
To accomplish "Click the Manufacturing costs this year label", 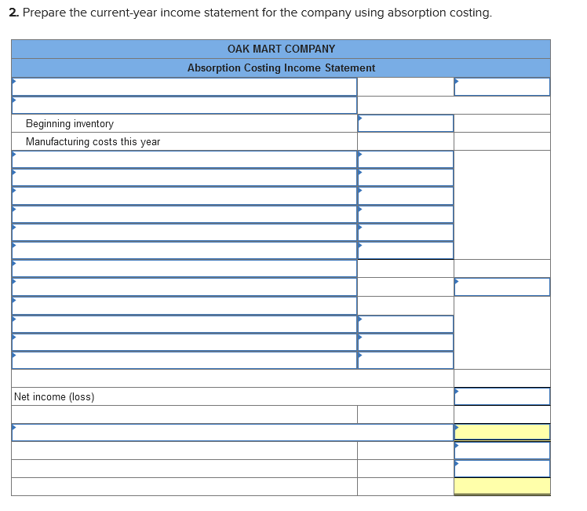I will coord(93,141).
